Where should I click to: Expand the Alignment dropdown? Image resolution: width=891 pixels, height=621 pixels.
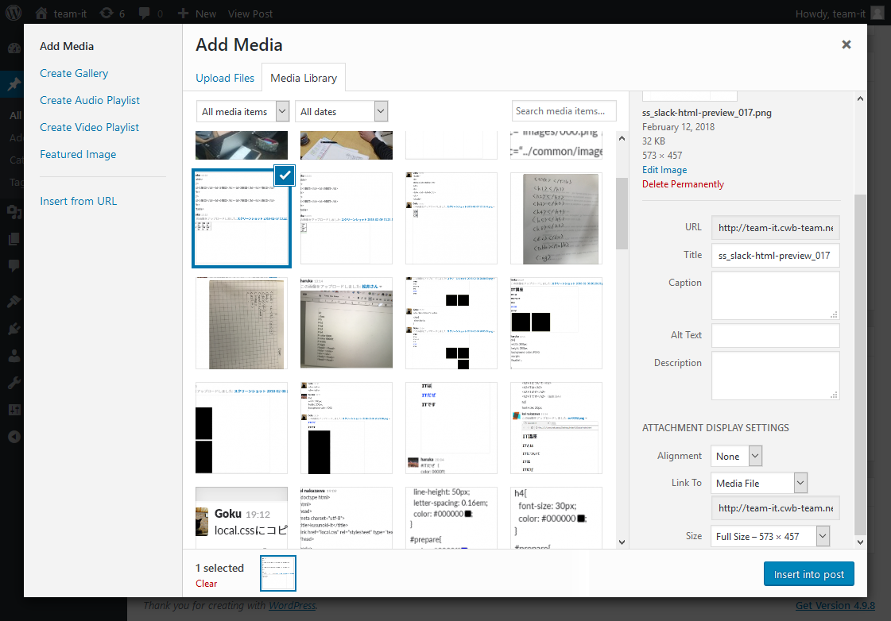pos(737,457)
